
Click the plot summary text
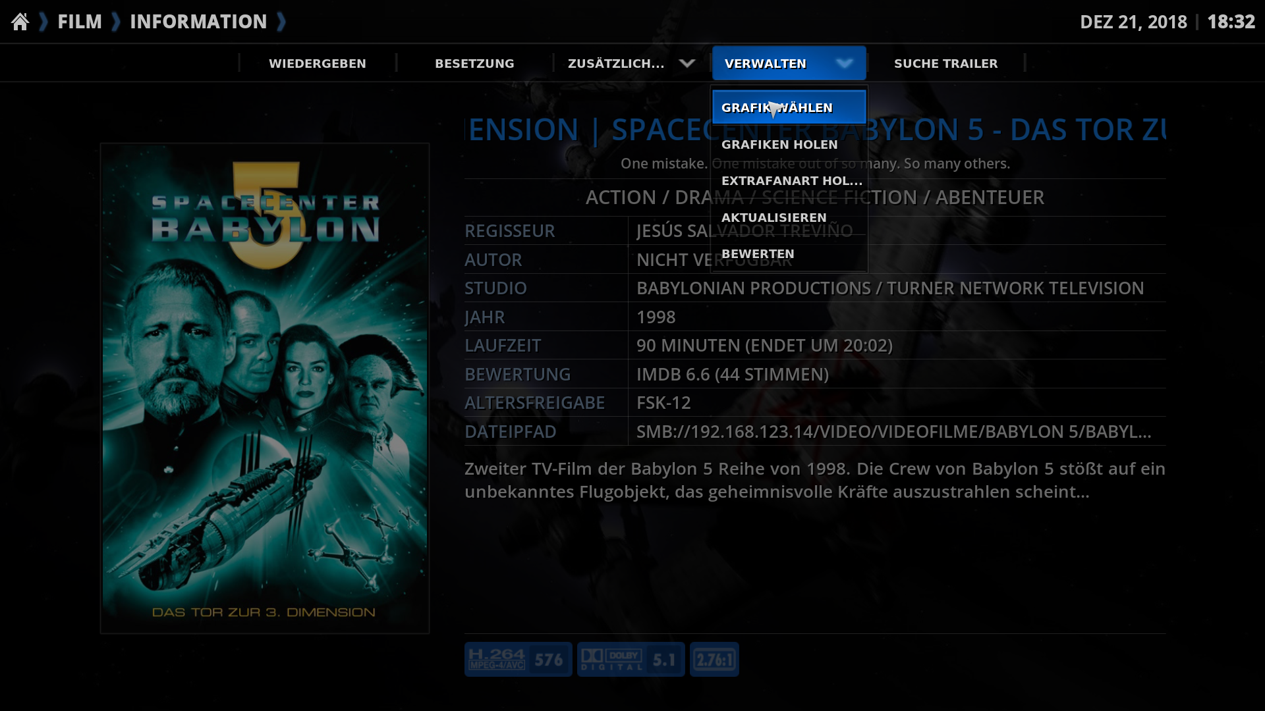pyautogui.click(x=815, y=480)
